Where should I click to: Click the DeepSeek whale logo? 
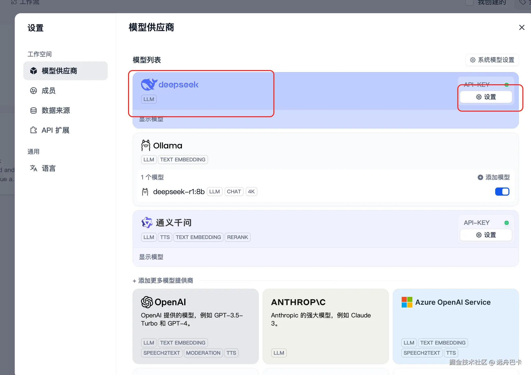click(x=149, y=84)
